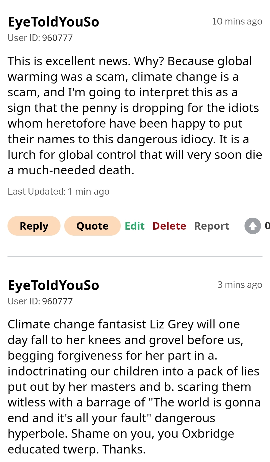Click the '10 mins ago' timestamp
The image size is (270, 462).
(x=237, y=22)
